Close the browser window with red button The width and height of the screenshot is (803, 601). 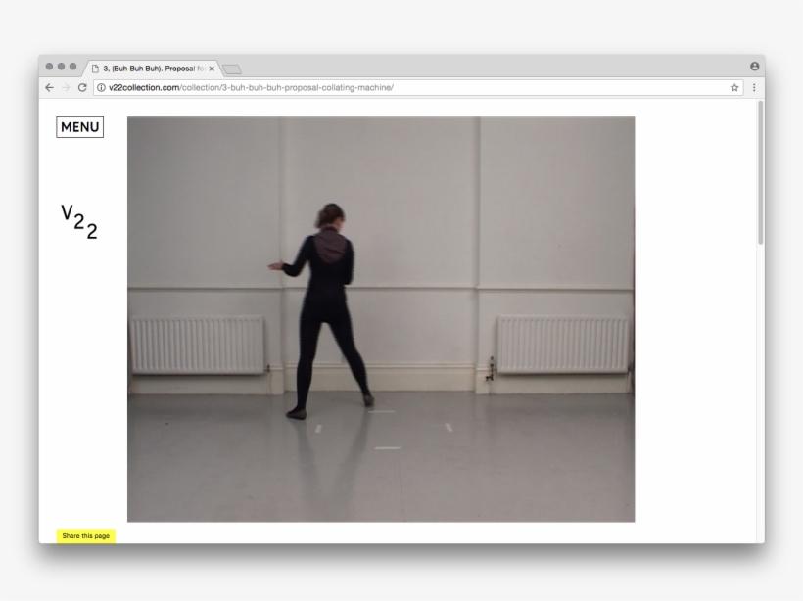point(50,67)
